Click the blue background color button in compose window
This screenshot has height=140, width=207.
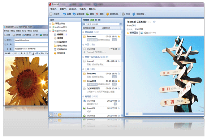point(37,53)
